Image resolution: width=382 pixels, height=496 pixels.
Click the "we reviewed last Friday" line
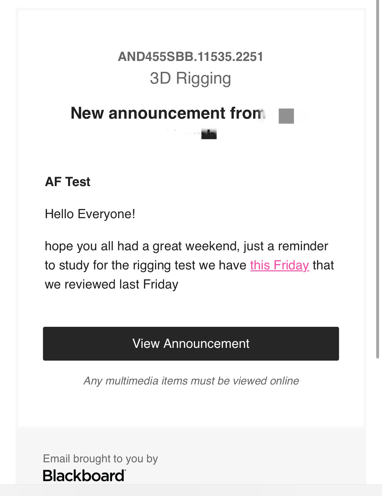point(111,284)
